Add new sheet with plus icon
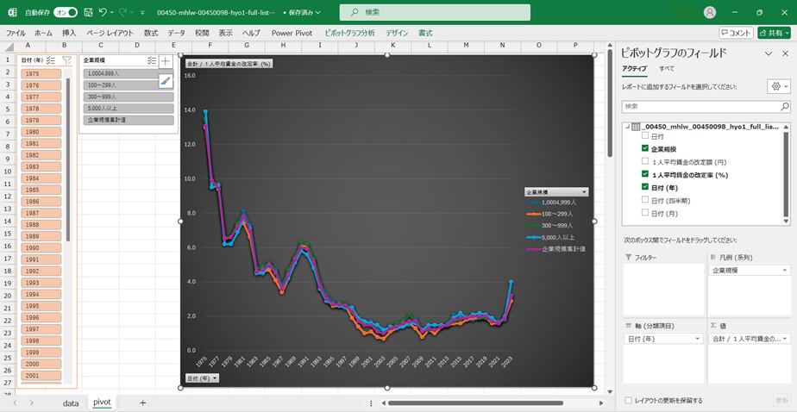Viewport: 797px width, 412px height. 142,403
